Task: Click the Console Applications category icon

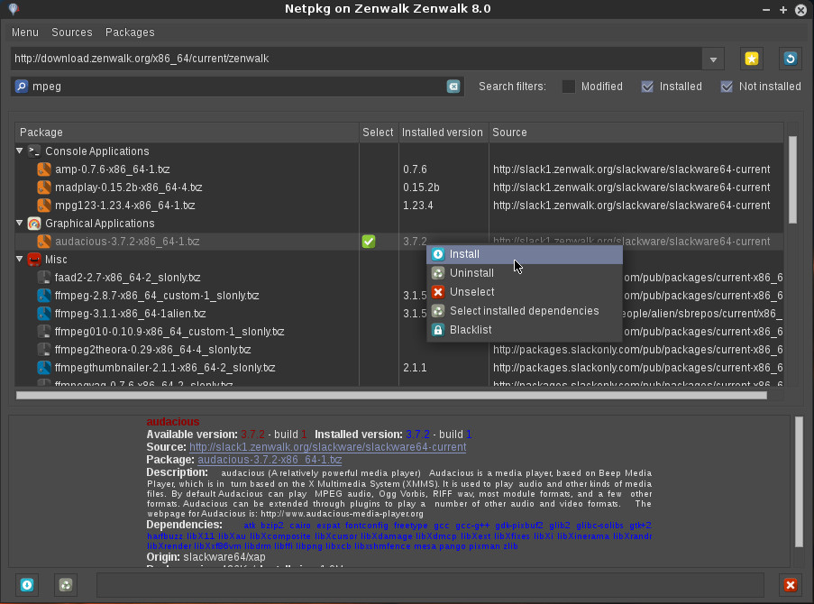Action: pos(34,151)
